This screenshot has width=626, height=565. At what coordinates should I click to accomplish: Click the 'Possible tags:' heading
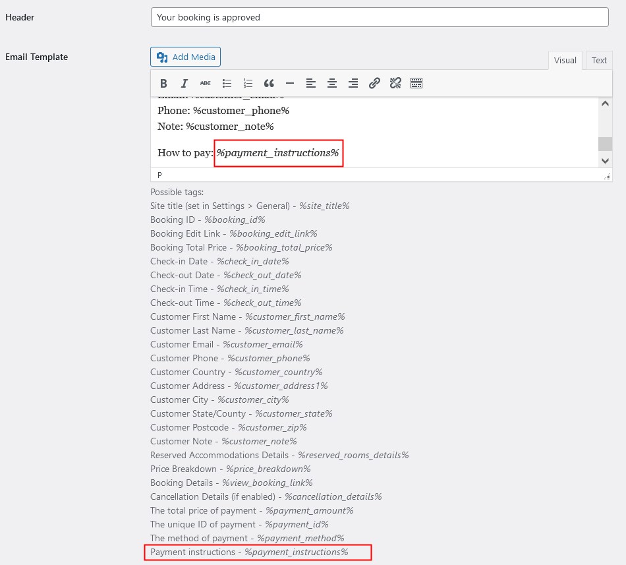[177, 192]
